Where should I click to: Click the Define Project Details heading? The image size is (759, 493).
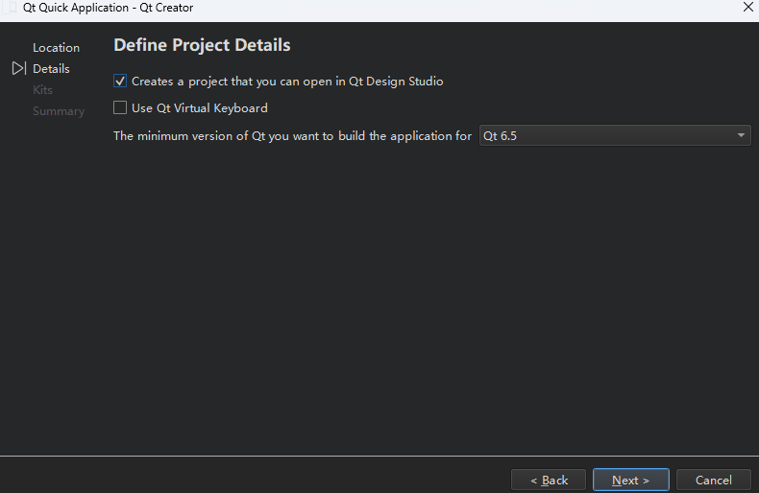coord(202,45)
